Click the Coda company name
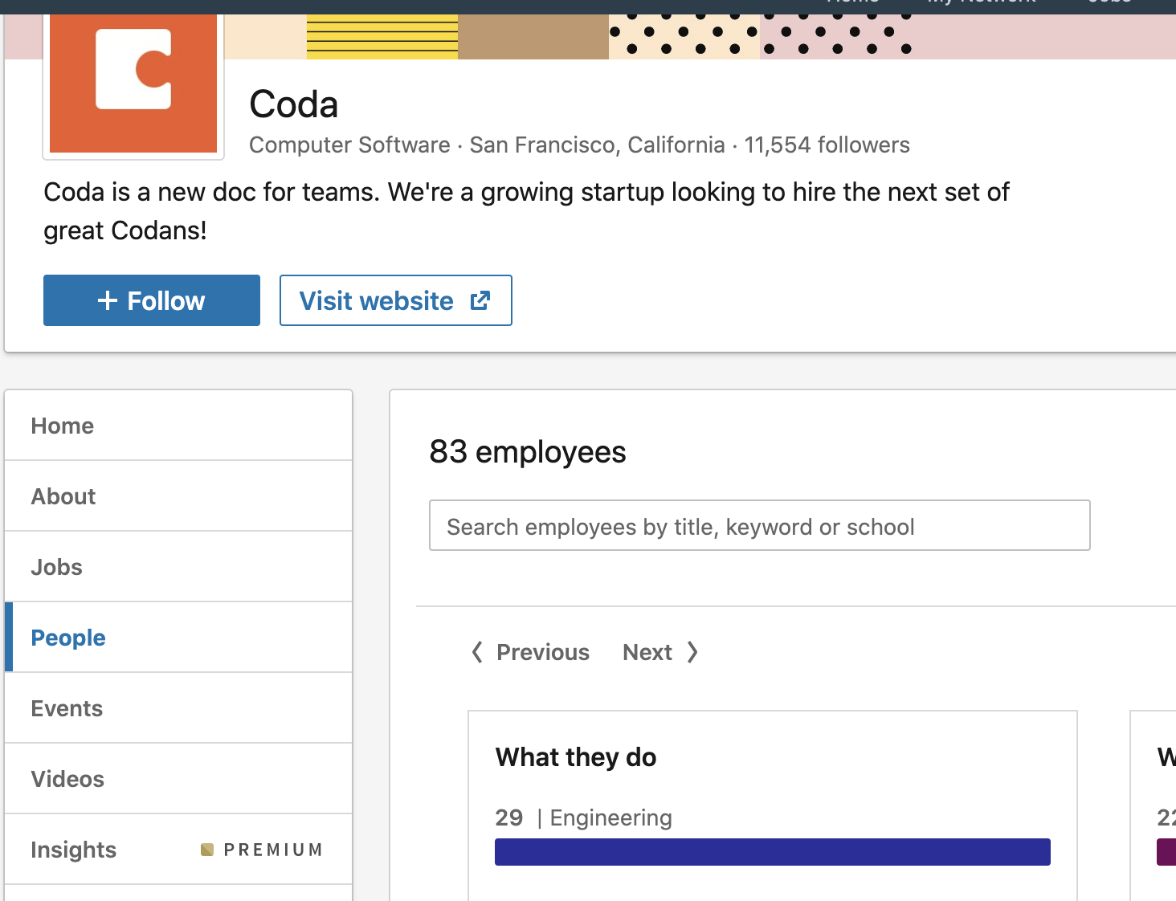This screenshot has height=901, width=1176. pos(294,104)
